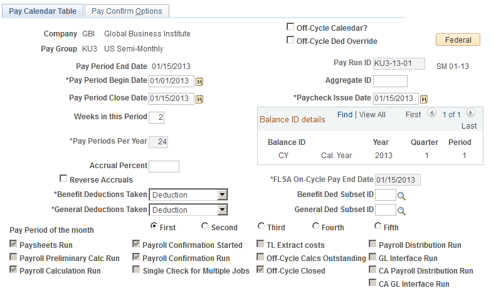Open the Pay Confirm Options tab
496x293 pixels.
point(127,11)
